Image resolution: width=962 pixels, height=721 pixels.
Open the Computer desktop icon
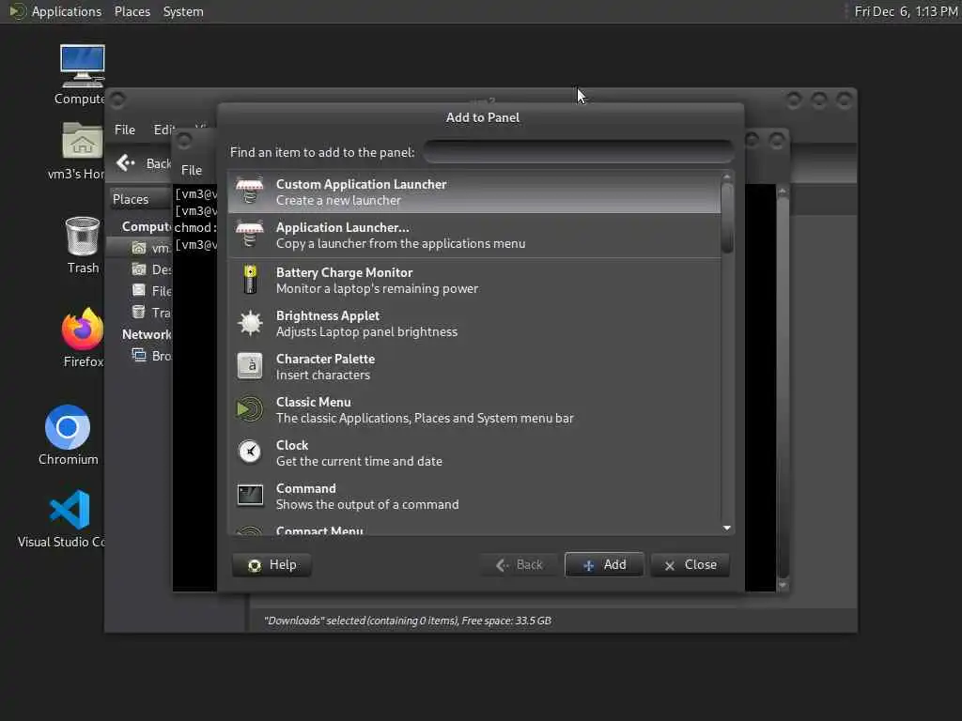pos(83,67)
